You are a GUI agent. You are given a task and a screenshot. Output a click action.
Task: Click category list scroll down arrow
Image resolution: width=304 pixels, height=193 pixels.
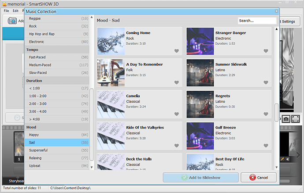[92, 167]
